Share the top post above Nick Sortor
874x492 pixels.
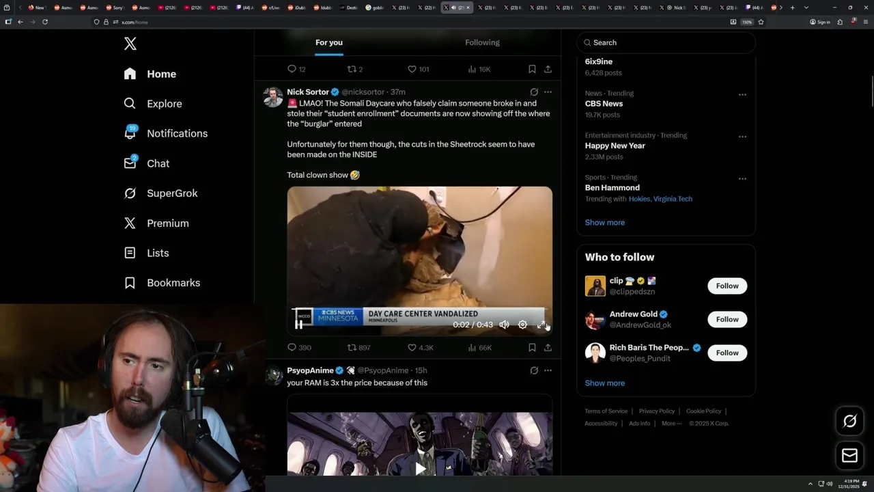(x=548, y=69)
